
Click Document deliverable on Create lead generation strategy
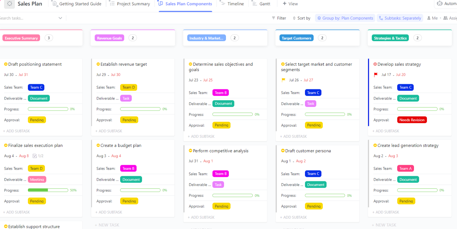coord(408,179)
